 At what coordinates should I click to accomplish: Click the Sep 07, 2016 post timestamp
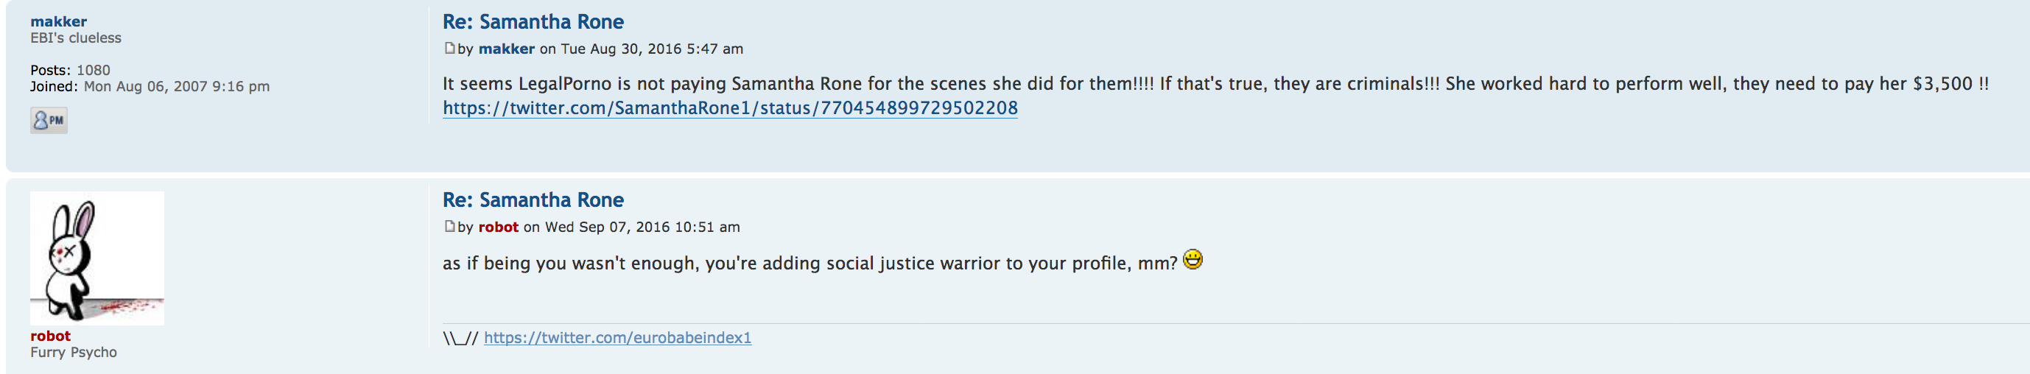[642, 227]
